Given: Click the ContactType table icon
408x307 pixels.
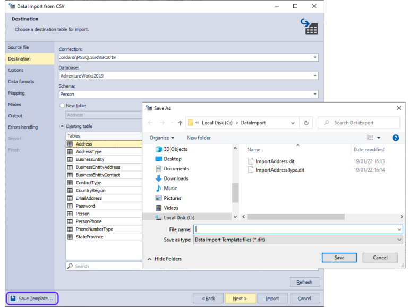Looking at the screenshot, I should click(70, 183).
